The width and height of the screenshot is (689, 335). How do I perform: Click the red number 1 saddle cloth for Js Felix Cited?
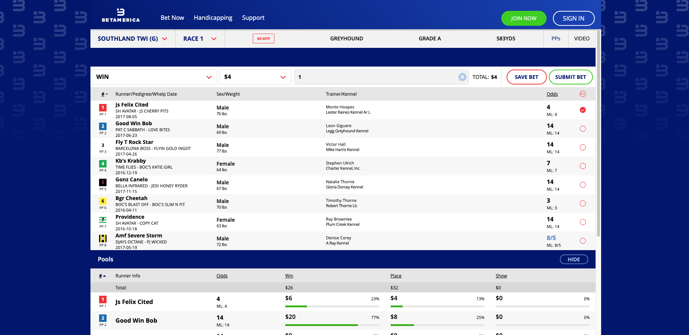coord(103,108)
